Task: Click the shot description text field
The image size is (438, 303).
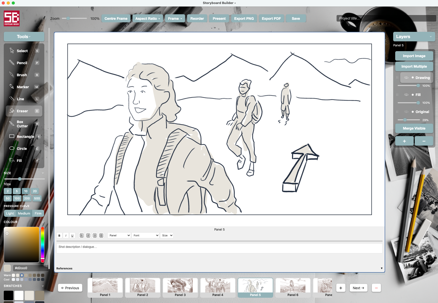Action: click(x=219, y=248)
